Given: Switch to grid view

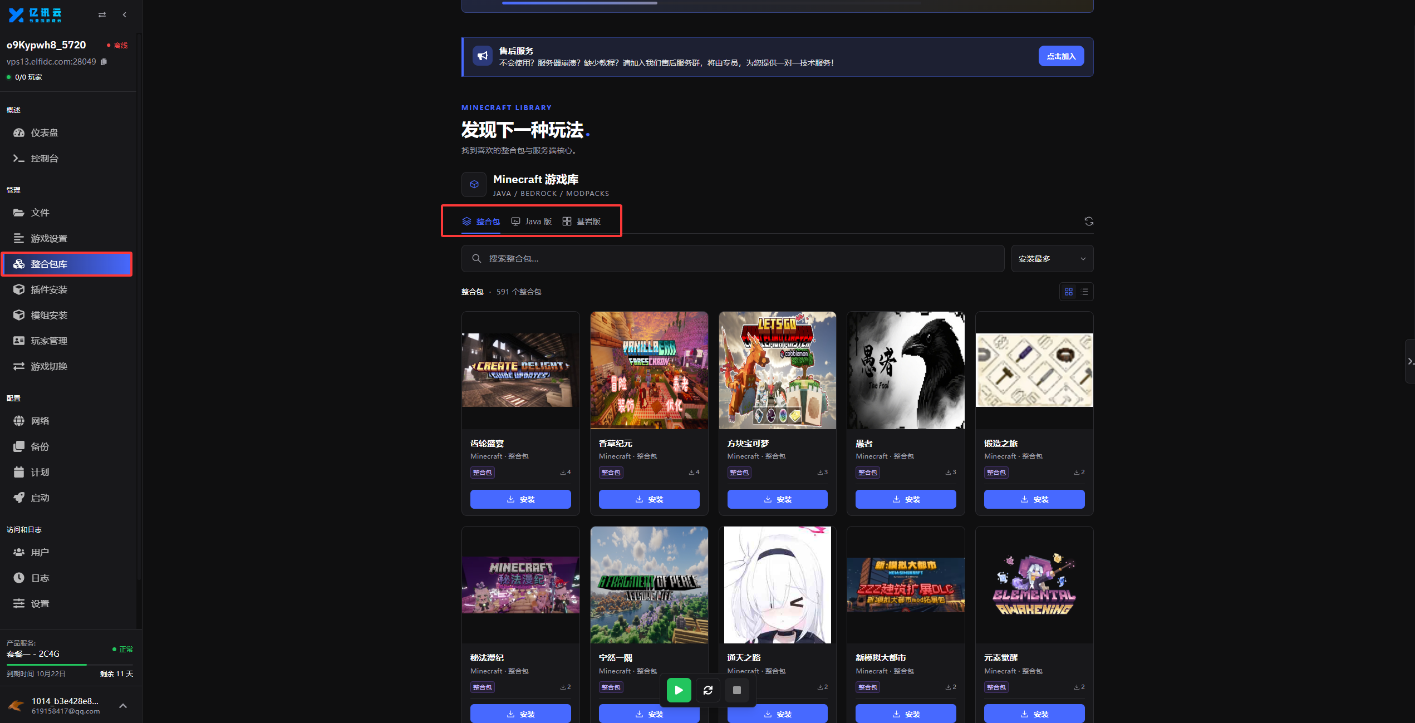Looking at the screenshot, I should point(1069,292).
